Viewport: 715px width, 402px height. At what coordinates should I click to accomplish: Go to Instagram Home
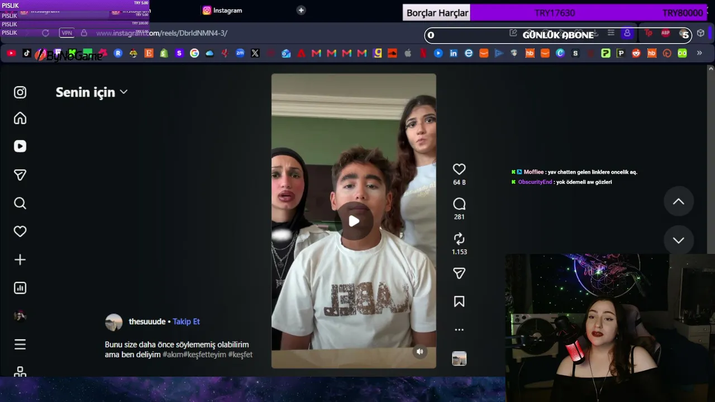(x=20, y=118)
